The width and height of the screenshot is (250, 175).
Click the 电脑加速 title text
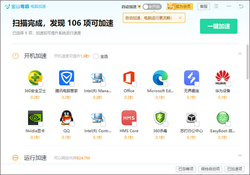tap(38, 7)
